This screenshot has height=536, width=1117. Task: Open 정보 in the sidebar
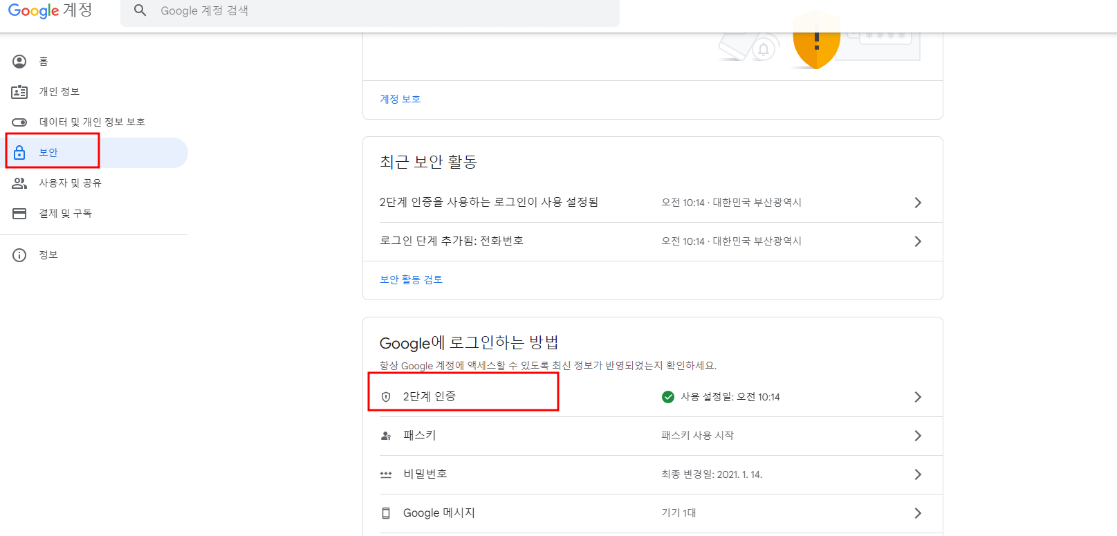[x=94, y=255]
